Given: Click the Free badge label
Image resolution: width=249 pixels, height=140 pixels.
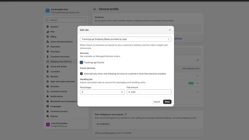Looking at the screenshot, I should 191,83.
